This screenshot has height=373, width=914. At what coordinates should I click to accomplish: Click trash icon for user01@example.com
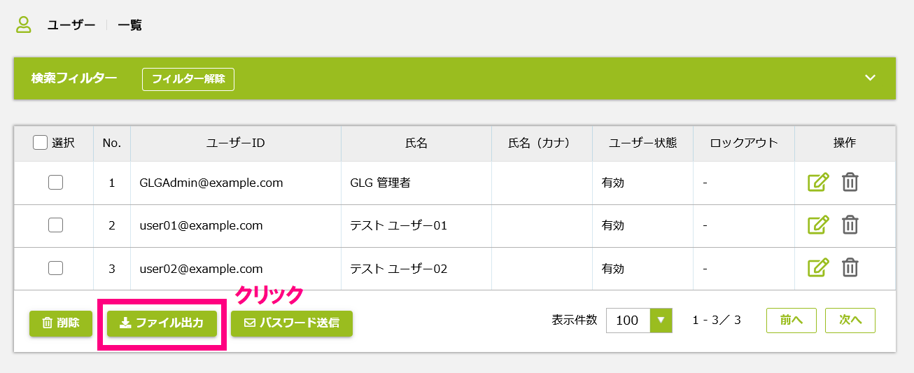point(850,225)
